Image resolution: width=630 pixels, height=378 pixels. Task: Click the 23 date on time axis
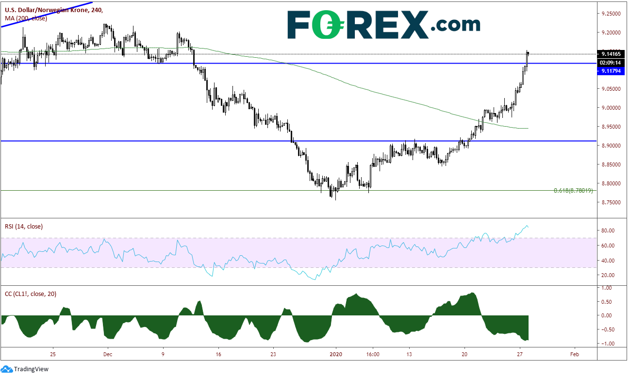pos(273,353)
